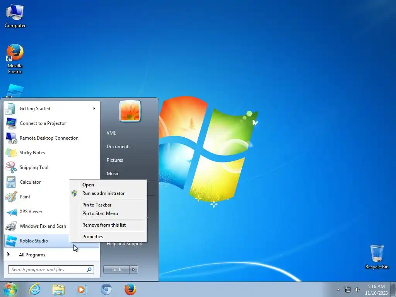This screenshot has width=396, height=297.
Task: Click the Roblox Studio text label
Action: coord(34,241)
